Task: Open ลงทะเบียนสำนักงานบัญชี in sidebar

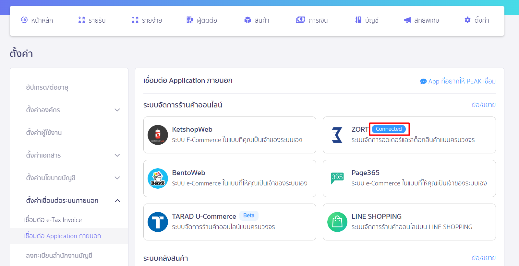Action: click(59, 256)
